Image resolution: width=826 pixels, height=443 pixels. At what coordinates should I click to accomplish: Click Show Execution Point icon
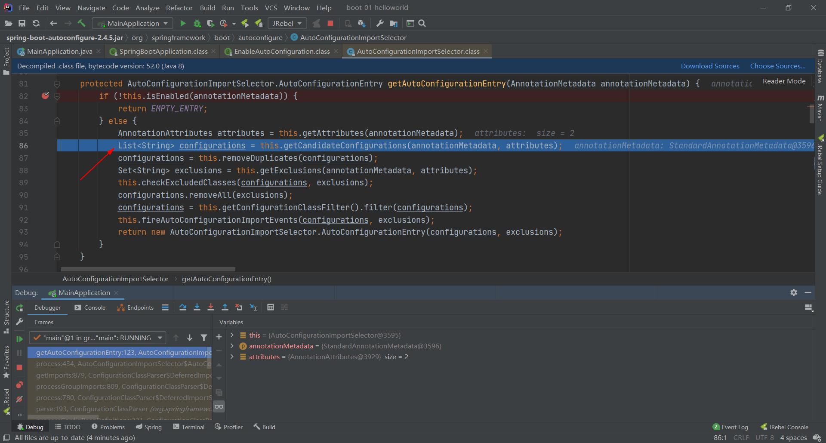[165, 307]
